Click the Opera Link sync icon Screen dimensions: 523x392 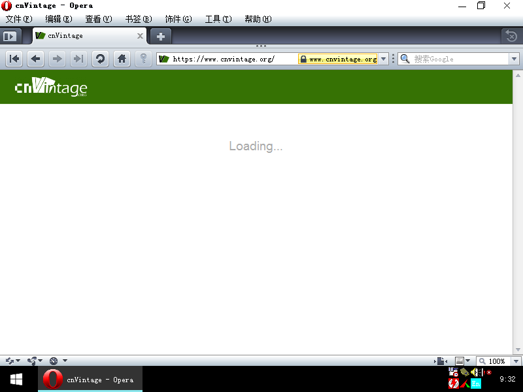pyautogui.click(x=10, y=361)
